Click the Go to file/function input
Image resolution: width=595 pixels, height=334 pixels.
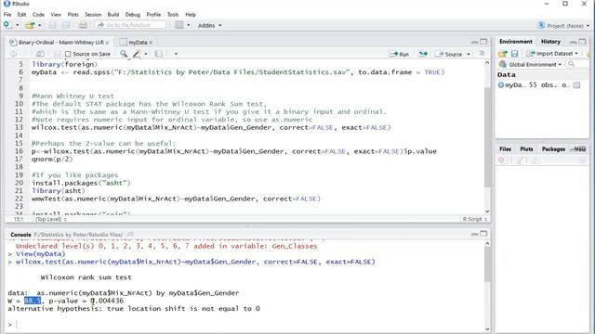click(x=130, y=25)
